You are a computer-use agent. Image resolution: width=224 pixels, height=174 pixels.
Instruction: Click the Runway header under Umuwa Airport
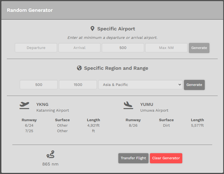(133, 120)
